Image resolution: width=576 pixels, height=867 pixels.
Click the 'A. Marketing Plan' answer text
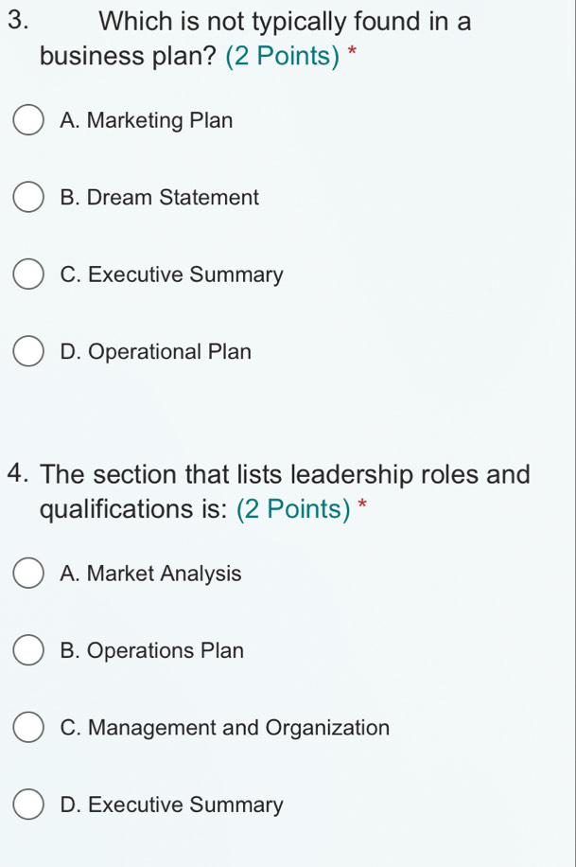(x=146, y=121)
